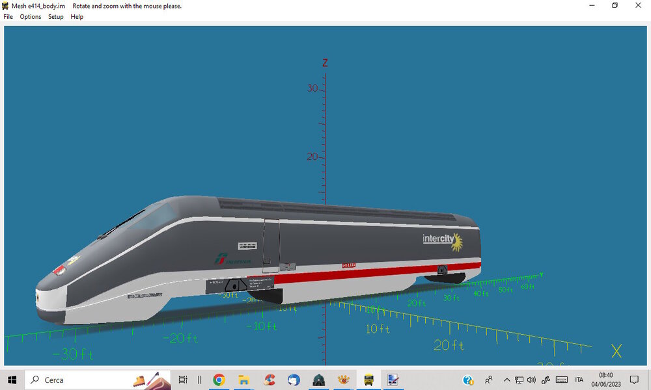651x390 pixels.
Task: Open Thunderbird from the taskbar
Action: click(294, 380)
